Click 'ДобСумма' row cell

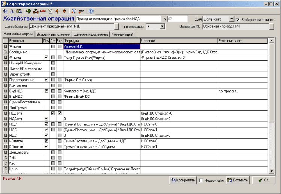(25, 107)
